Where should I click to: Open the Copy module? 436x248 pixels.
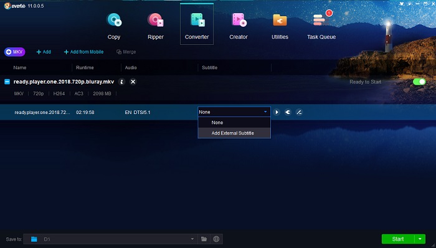click(x=114, y=26)
